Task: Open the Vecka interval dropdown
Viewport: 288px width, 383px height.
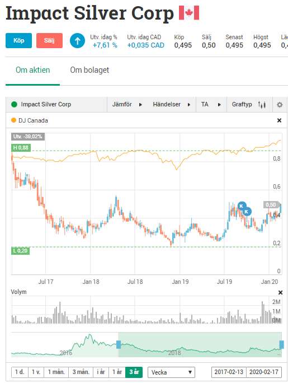Action: click(172, 372)
